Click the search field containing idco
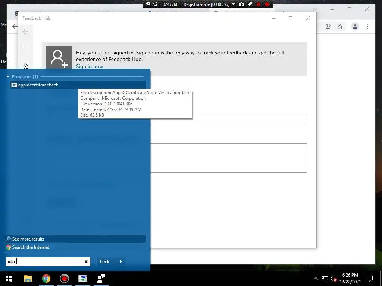This screenshot has width=382, height=286. point(45,261)
